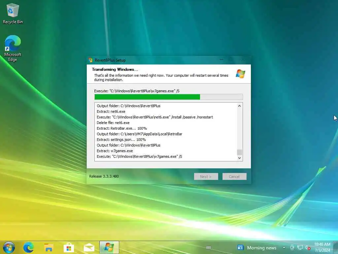Open Microsoft Store from the taskbar
The image size is (338, 254).
click(69, 247)
